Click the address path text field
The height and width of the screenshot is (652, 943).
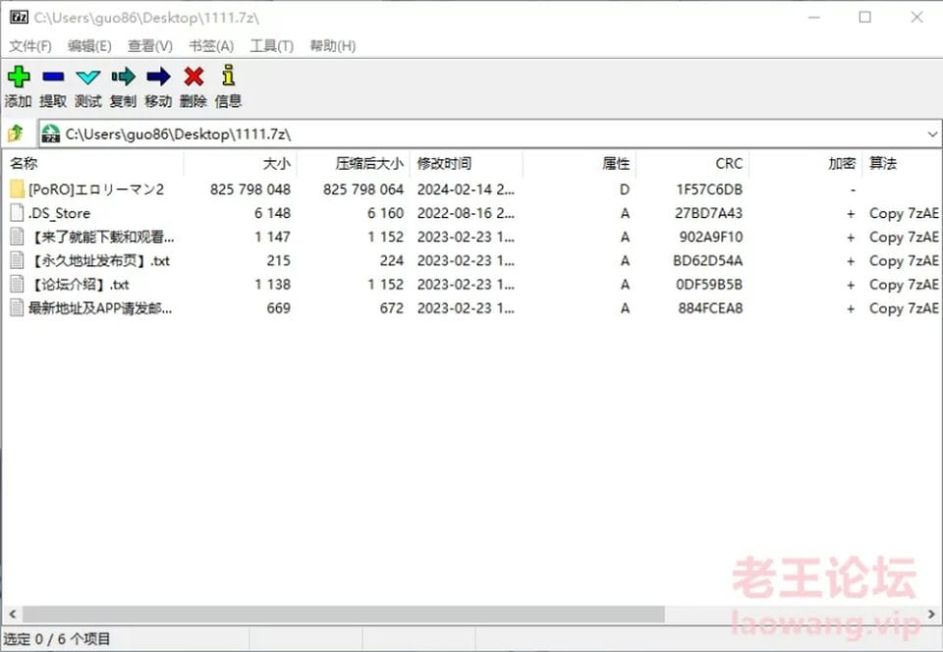[x=492, y=134]
